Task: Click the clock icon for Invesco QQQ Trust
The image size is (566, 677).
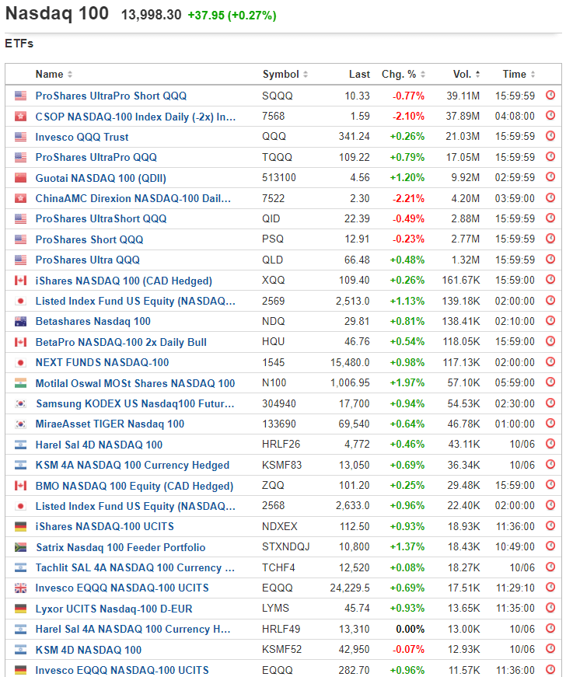Action: point(550,137)
